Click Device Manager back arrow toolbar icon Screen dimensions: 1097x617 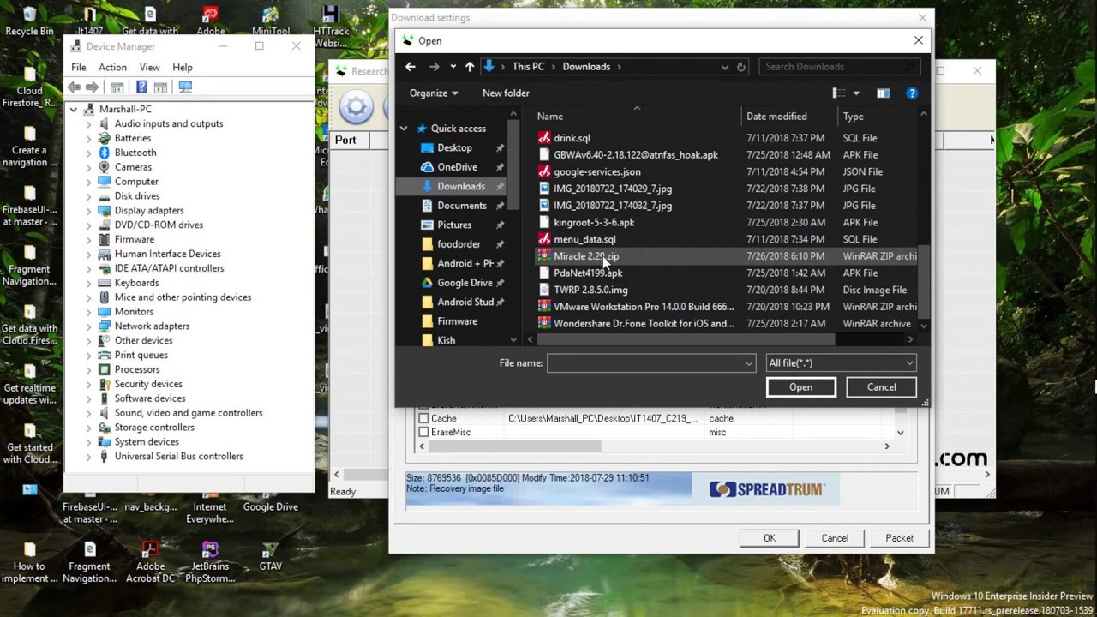pyautogui.click(x=75, y=87)
